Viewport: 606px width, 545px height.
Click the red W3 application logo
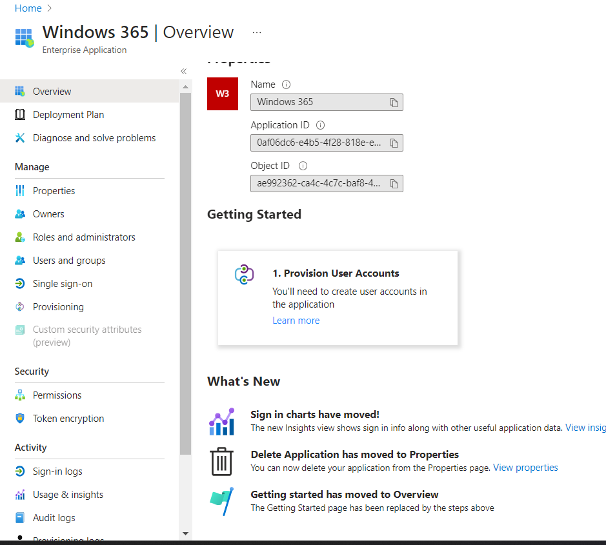pyautogui.click(x=223, y=94)
